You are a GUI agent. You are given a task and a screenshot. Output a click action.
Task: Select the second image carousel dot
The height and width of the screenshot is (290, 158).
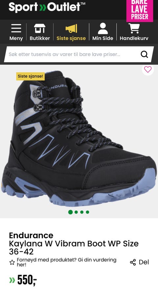[x=76, y=212]
